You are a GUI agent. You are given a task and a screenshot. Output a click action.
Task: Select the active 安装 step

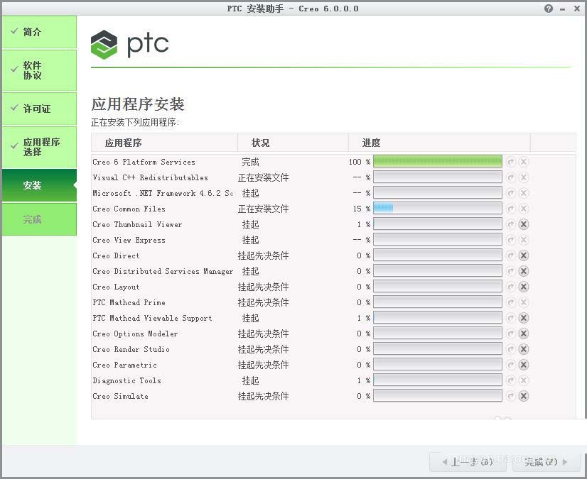[39, 185]
